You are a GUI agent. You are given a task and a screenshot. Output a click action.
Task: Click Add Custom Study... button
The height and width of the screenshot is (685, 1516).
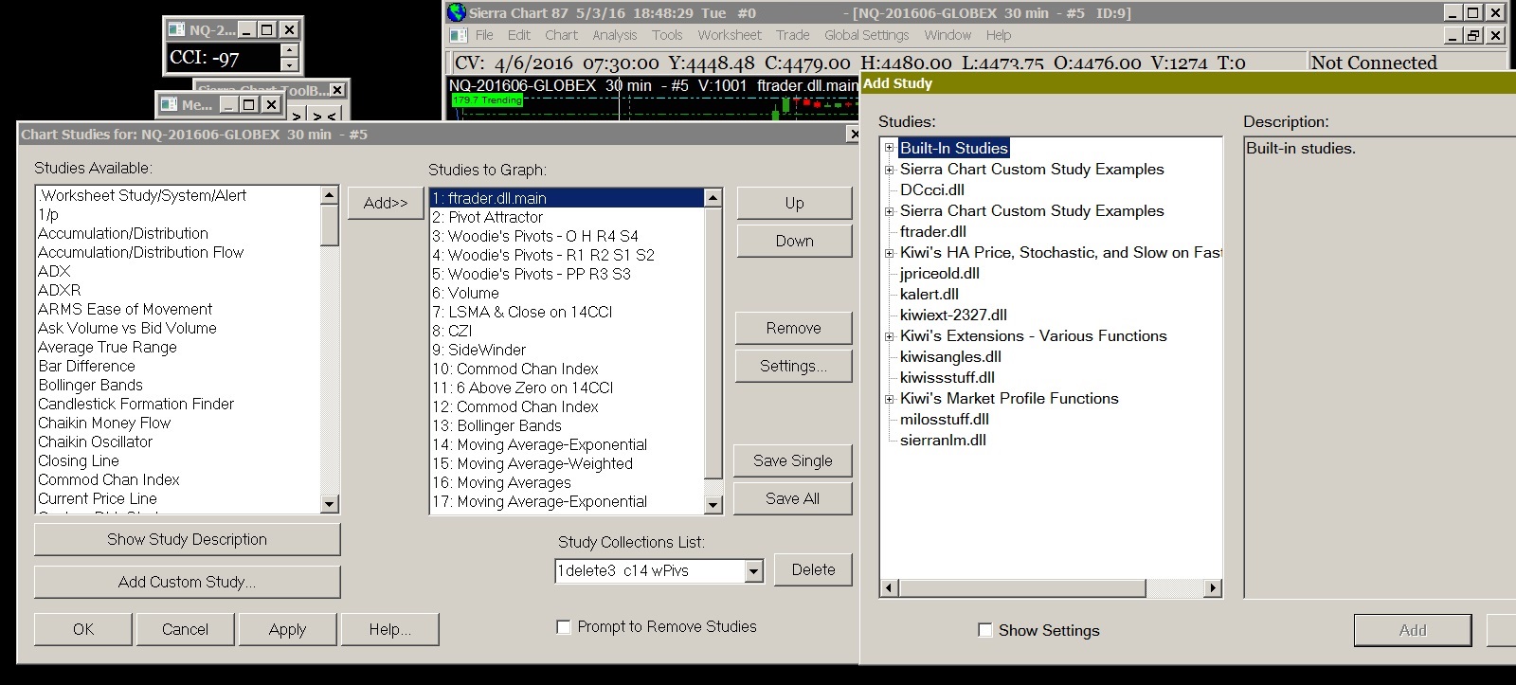pyautogui.click(x=188, y=582)
